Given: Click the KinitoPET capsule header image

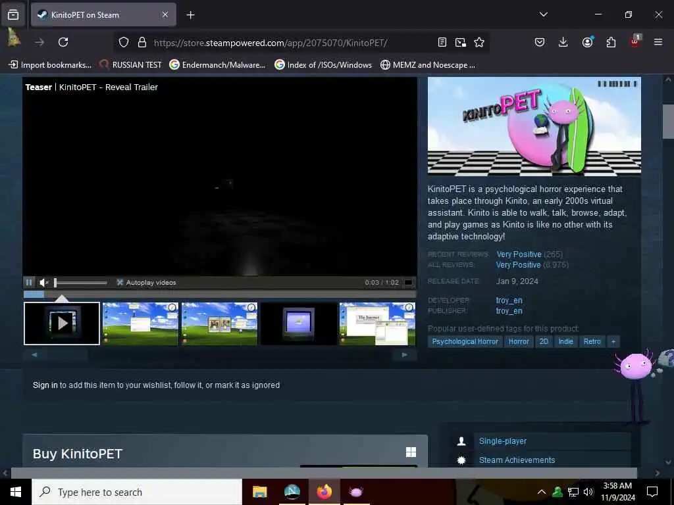Looking at the screenshot, I should pos(534,126).
